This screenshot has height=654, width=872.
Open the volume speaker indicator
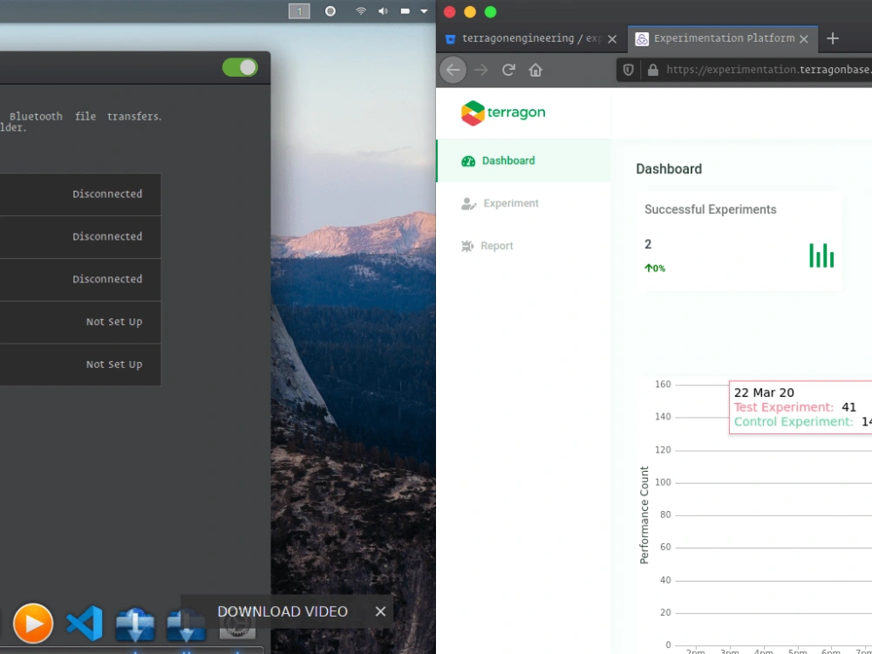tap(383, 11)
